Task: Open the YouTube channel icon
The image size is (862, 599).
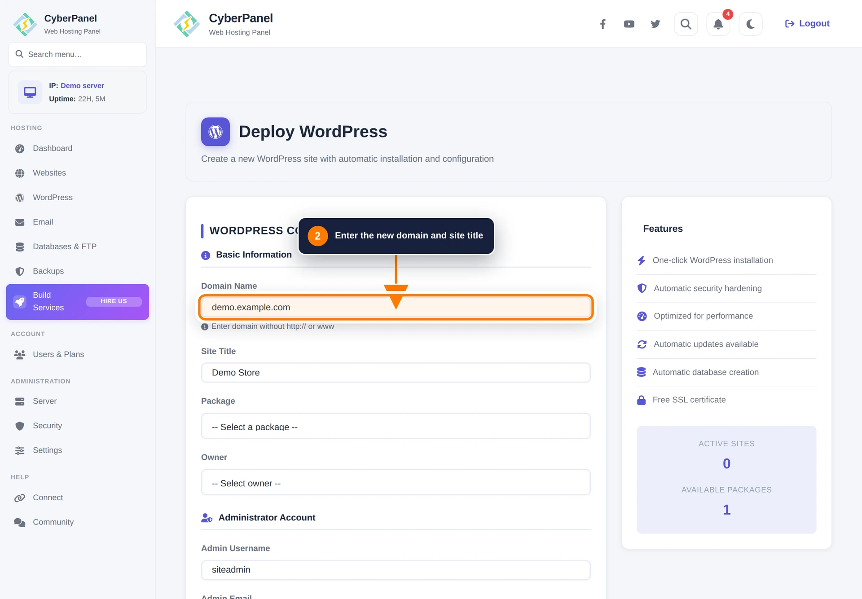Action: pyautogui.click(x=629, y=24)
